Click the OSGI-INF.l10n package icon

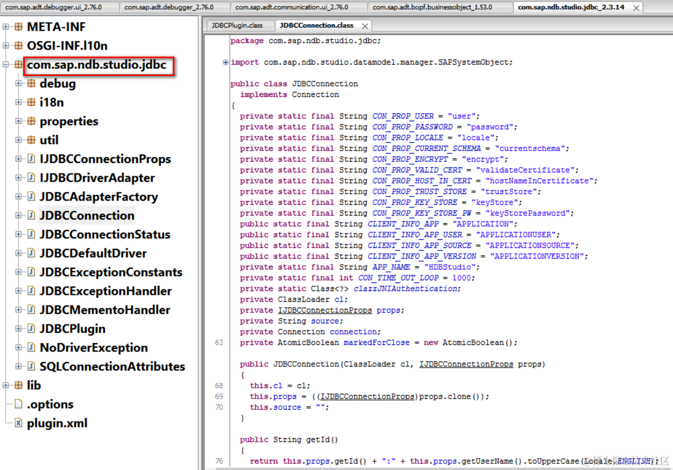[19, 46]
